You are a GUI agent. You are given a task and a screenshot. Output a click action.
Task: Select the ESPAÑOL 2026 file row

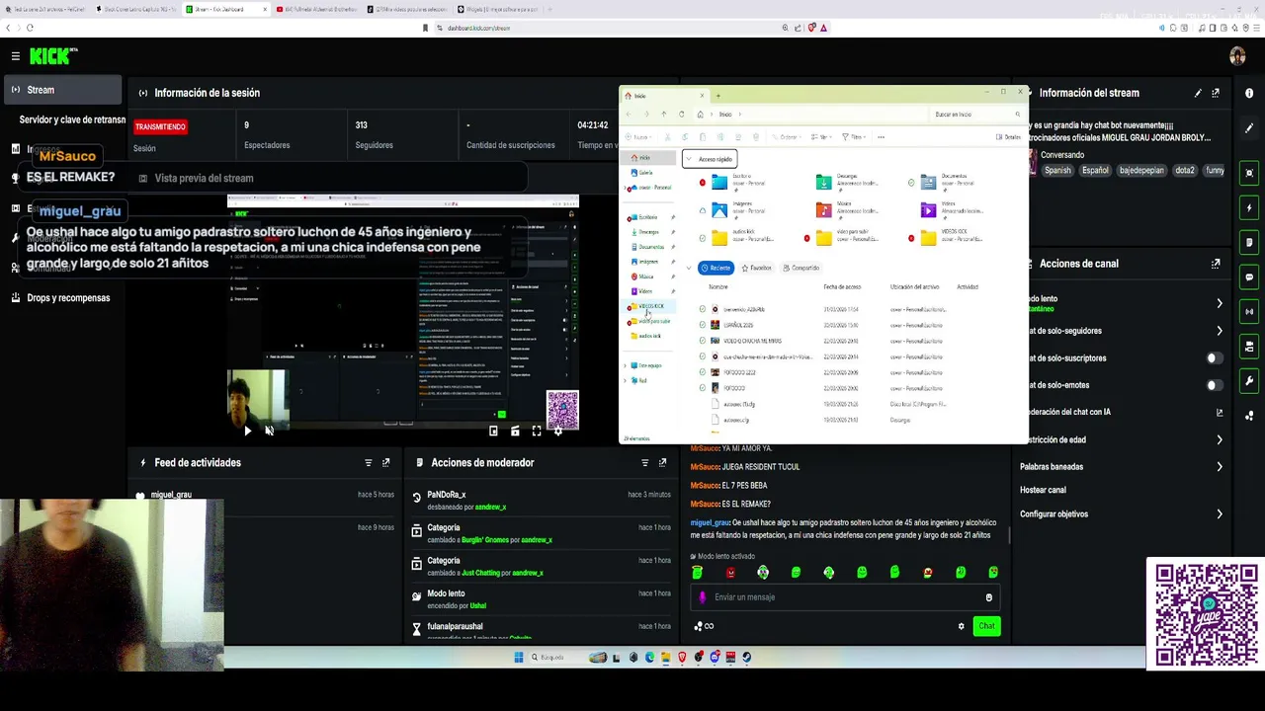tap(825, 325)
